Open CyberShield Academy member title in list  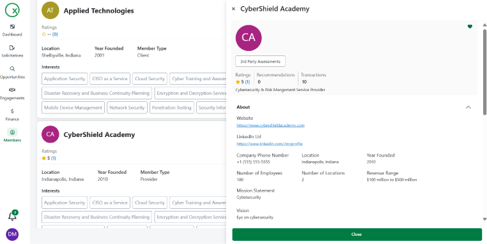[x=100, y=134]
